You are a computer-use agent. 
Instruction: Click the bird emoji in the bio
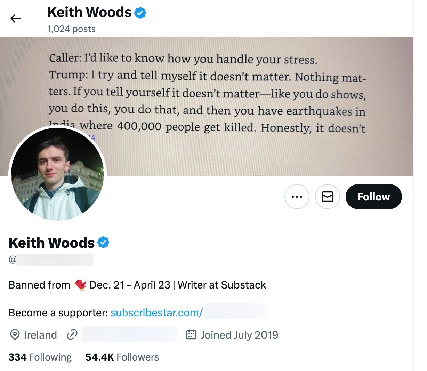pos(80,284)
